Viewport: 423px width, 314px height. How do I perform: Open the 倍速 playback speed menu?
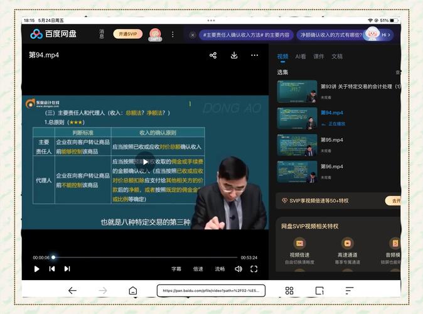198,269
